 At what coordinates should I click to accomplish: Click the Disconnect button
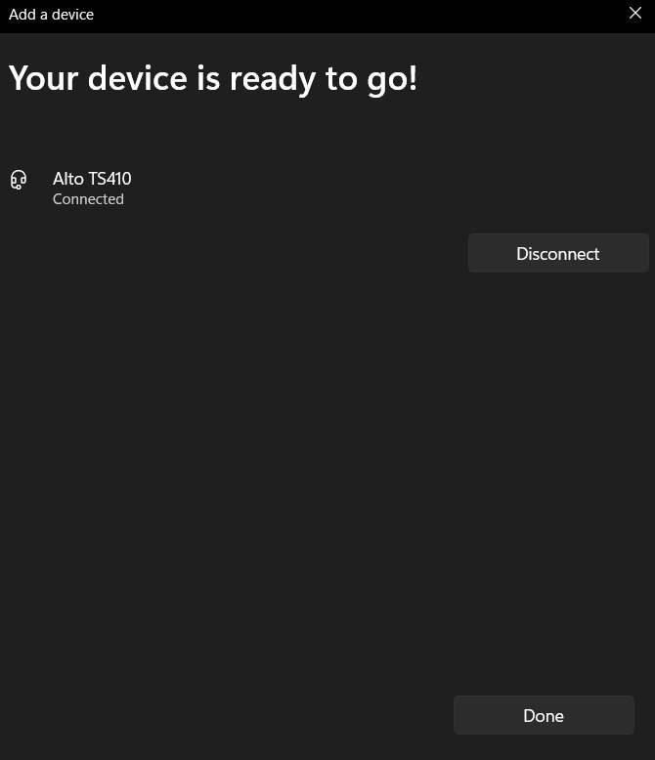click(558, 253)
